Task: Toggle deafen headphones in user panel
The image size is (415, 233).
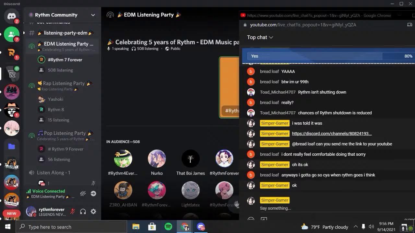Action: [x=83, y=212]
